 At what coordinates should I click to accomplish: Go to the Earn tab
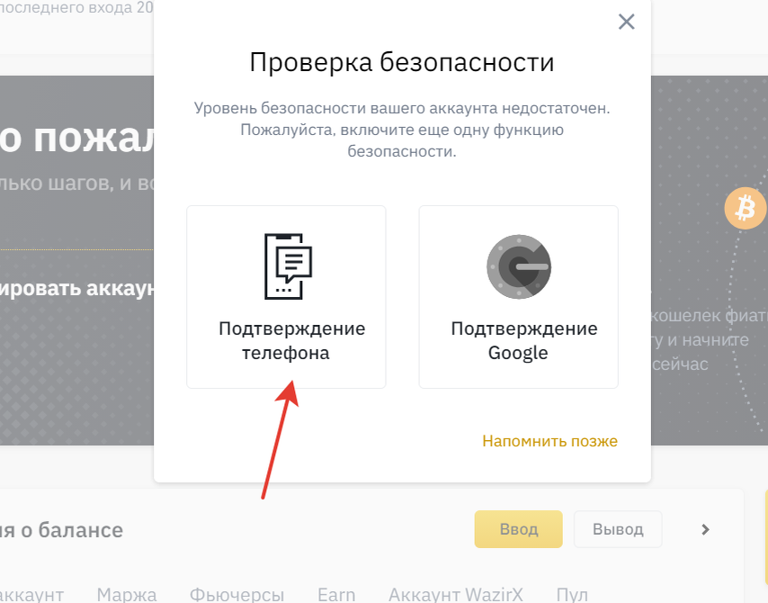pyautogui.click(x=336, y=593)
